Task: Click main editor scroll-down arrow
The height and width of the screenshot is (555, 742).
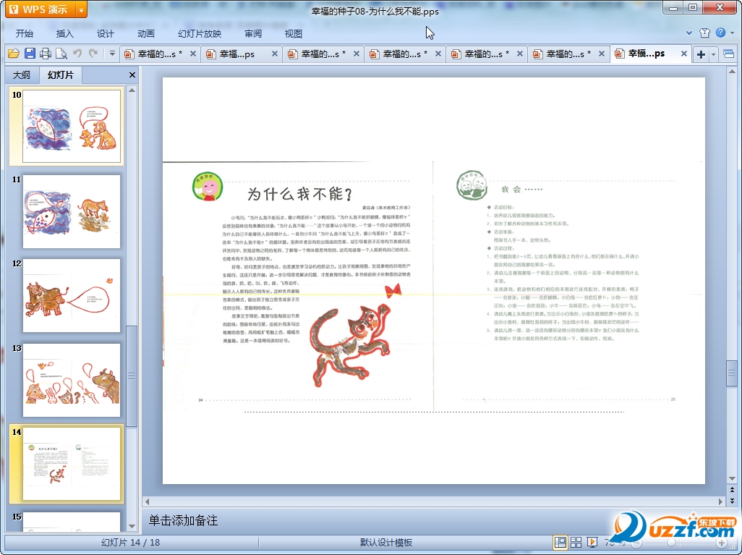Action: pos(732,478)
